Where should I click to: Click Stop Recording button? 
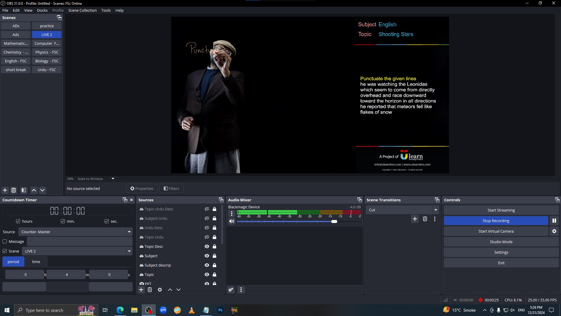point(496,221)
